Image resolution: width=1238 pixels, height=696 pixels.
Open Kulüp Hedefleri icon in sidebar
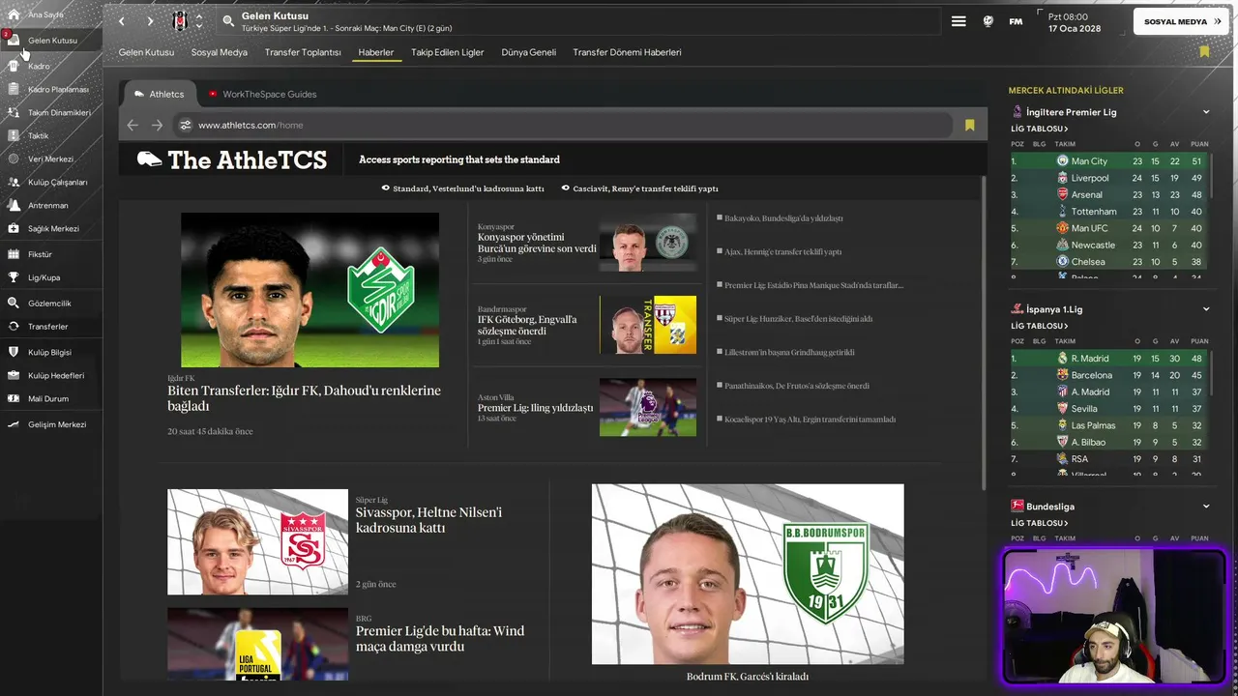pos(14,375)
